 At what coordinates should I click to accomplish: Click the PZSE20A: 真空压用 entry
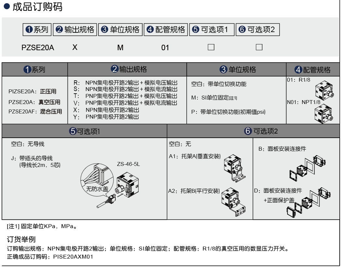click(x=34, y=102)
